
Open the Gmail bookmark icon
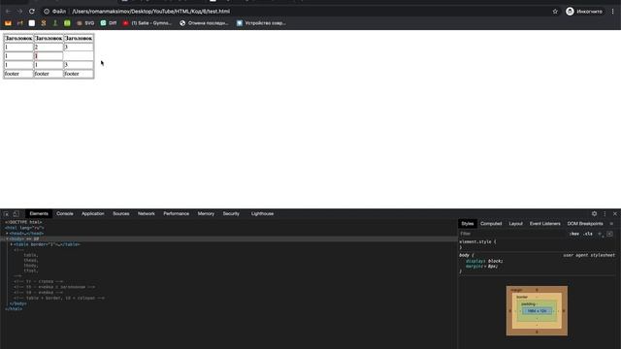click(8, 23)
